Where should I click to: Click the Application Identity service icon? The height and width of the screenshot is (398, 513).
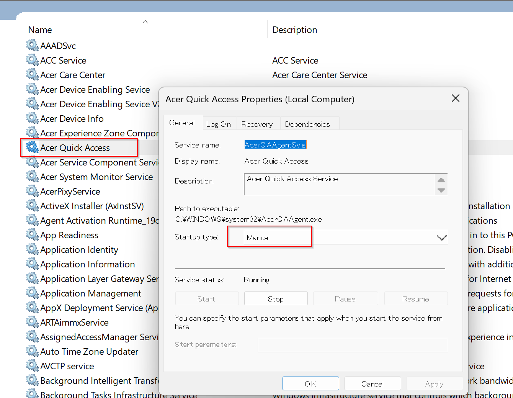33,249
